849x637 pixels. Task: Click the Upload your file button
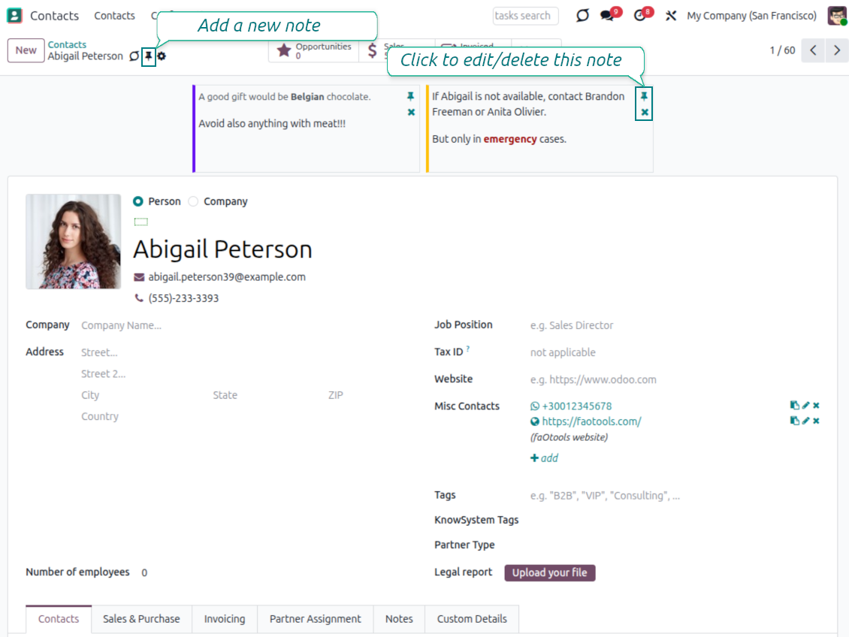click(549, 572)
